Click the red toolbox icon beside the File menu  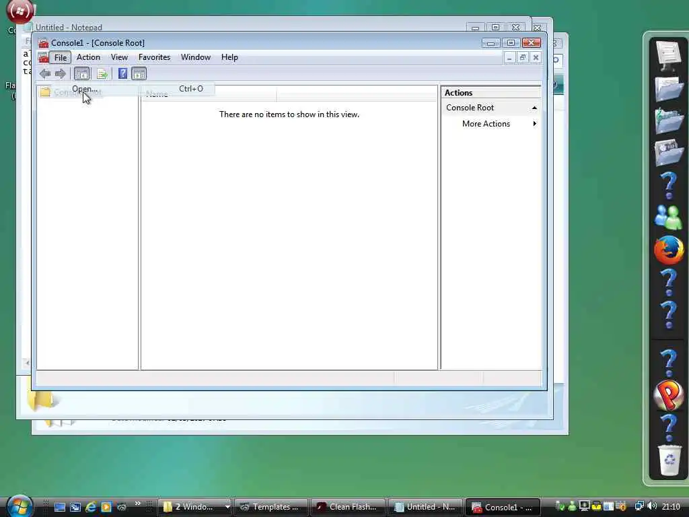43,57
